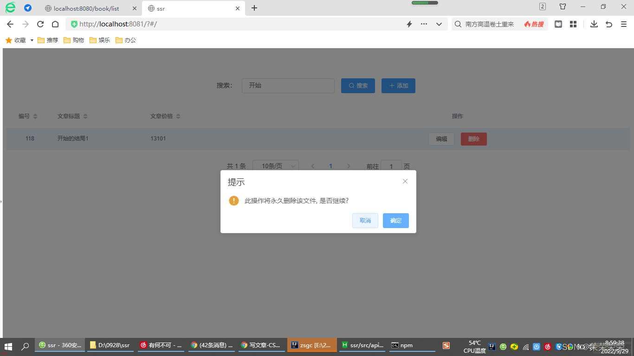Screen dimensions: 634x356
Task: Click the browser forward arrow
Action: pyautogui.click(x=26, y=24)
